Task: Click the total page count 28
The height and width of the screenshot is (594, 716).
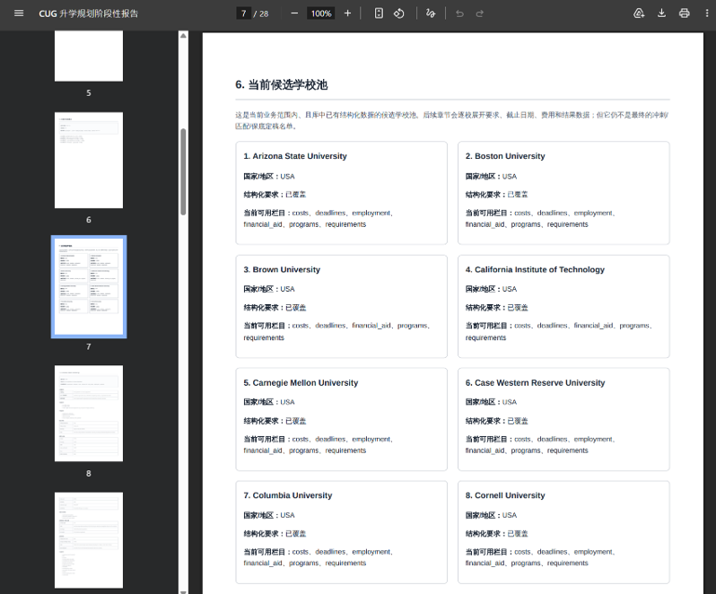Action: (264, 13)
